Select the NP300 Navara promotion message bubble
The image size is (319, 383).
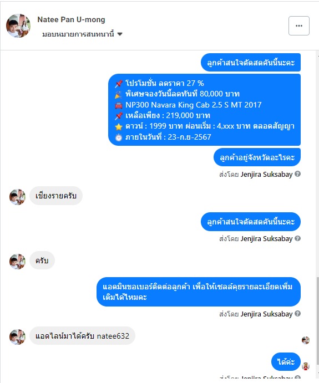pyautogui.click(x=204, y=110)
